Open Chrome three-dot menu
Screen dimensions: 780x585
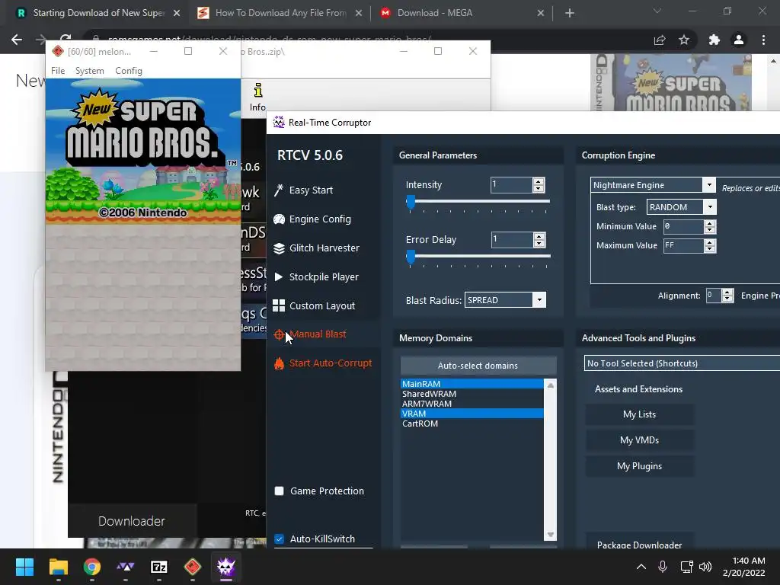[763, 40]
